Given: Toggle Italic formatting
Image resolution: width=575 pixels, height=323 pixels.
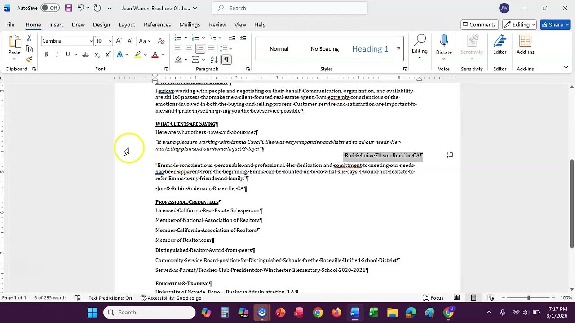Looking at the screenshot, I should pyautogui.click(x=57, y=55).
